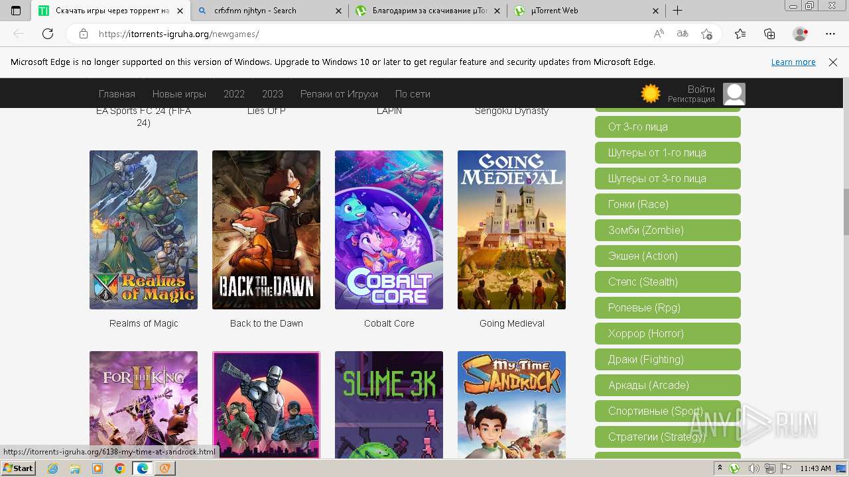The width and height of the screenshot is (849, 477).
Task: Select the Аркады (Arcade) category
Action: (x=668, y=385)
